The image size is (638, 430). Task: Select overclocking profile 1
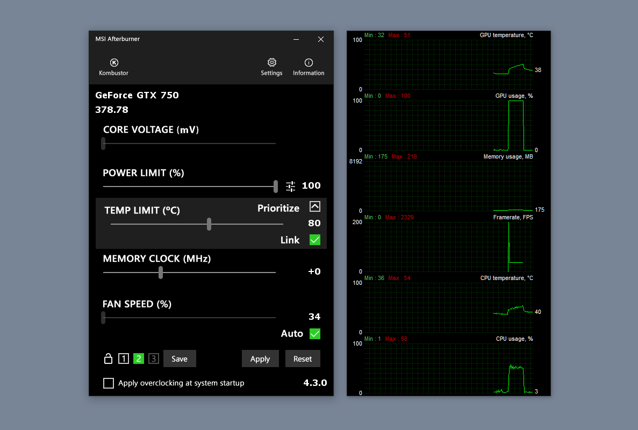click(x=123, y=358)
